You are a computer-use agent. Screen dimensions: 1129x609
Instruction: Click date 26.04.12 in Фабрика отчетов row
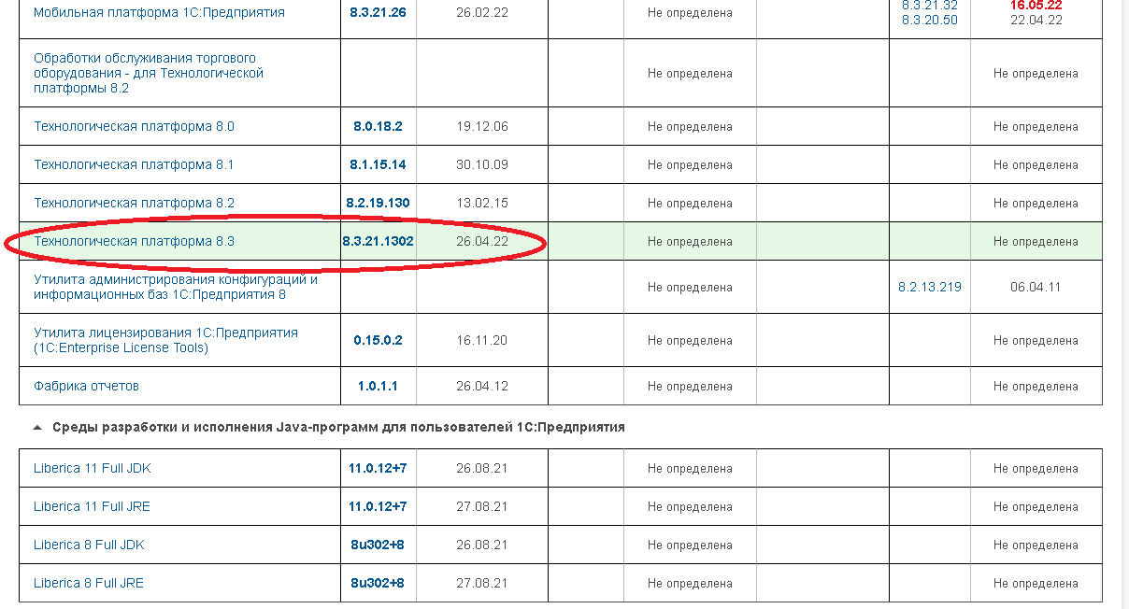click(x=482, y=386)
